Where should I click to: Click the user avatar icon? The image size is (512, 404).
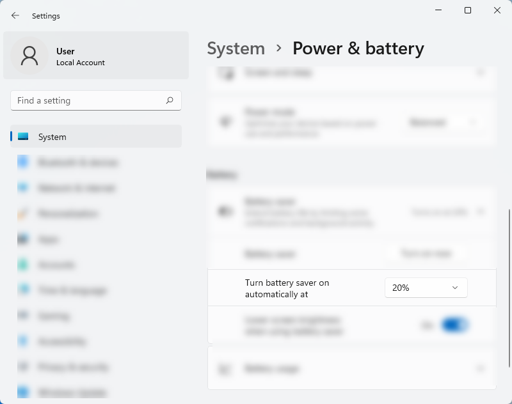[29, 56]
